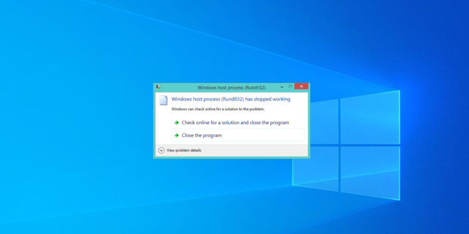Image resolution: width=469 pixels, height=234 pixels.
Task: Click the heading Windows host process (Rundll32) has stopped working
Action: [231, 99]
